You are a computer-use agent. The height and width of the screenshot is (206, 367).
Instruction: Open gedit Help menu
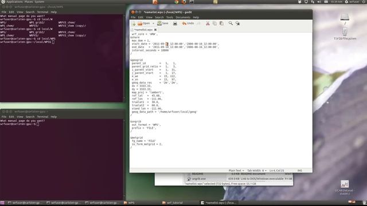tap(196, 17)
